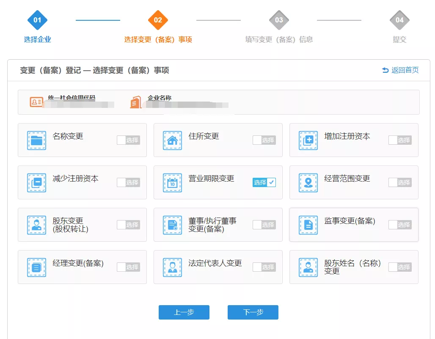Click the 监事变更 document icon
The width and height of the screenshot is (435, 339).
click(309, 225)
